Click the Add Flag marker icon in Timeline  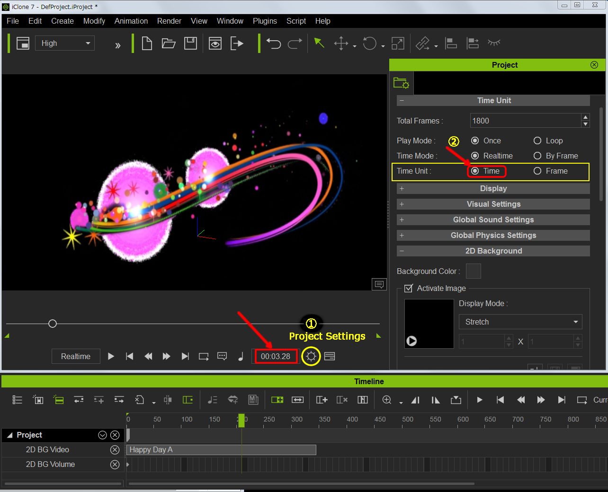pyautogui.click(x=456, y=400)
